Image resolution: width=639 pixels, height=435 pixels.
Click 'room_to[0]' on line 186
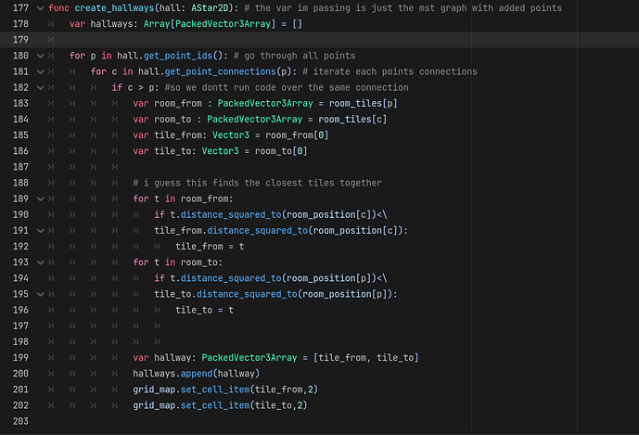pyautogui.click(x=281, y=151)
